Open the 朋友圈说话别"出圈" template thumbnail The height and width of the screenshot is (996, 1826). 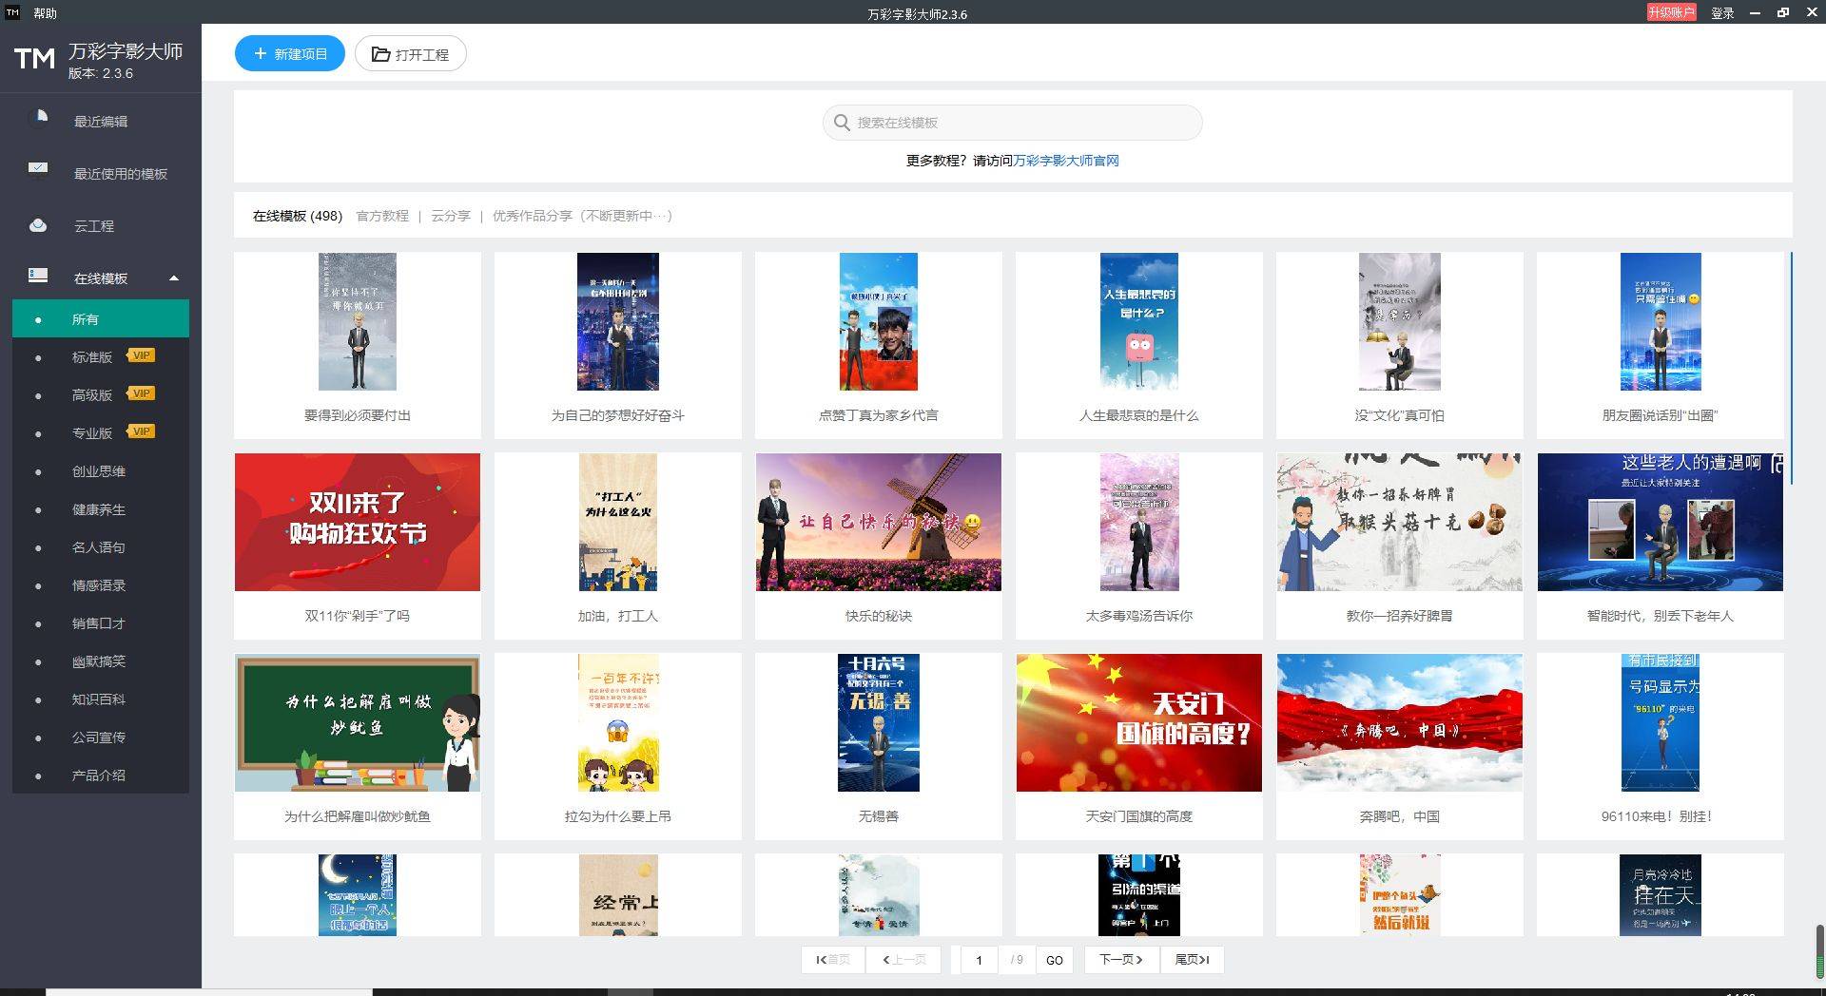point(1661,321)
